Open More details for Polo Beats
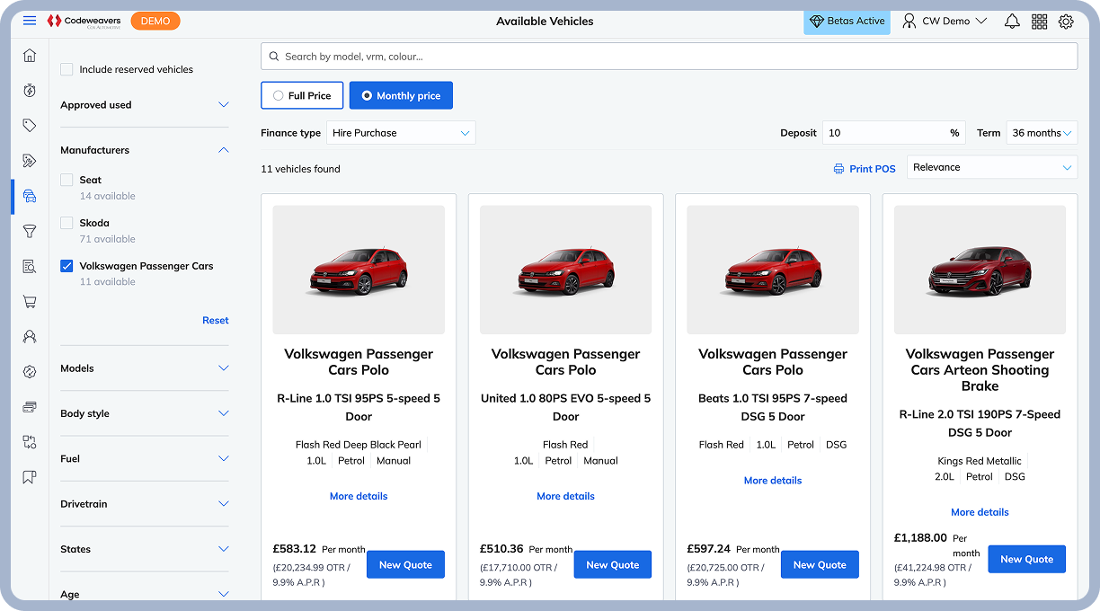Image resolution: width=1100 pixels, height=611 pixels. [x=773, y=481]
